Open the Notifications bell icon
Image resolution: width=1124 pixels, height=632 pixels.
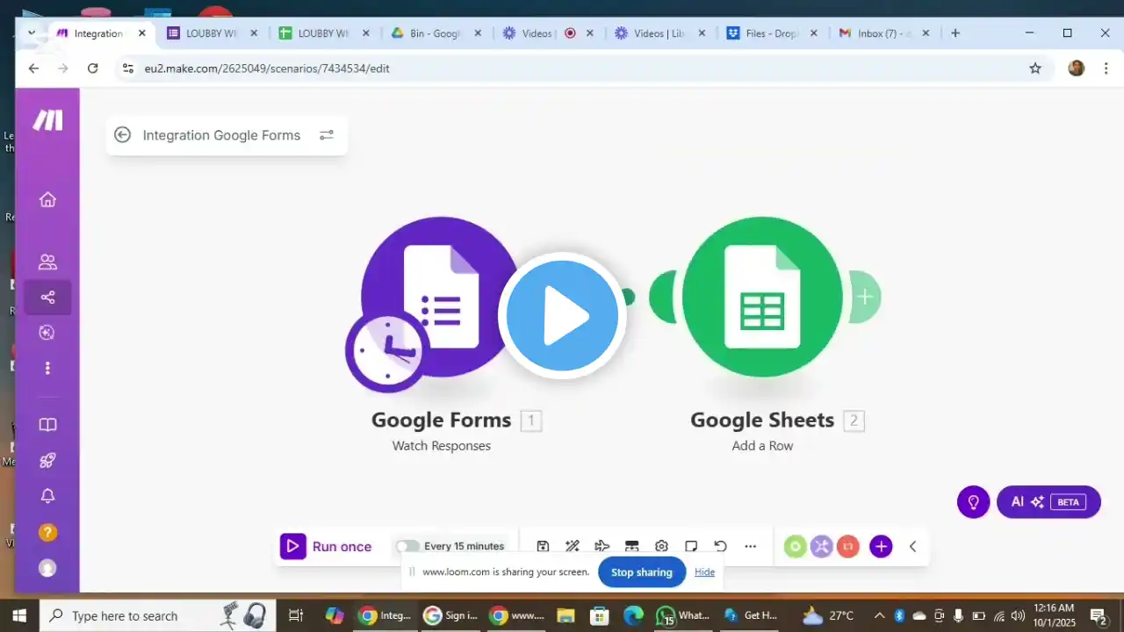[x=47, y=496]
